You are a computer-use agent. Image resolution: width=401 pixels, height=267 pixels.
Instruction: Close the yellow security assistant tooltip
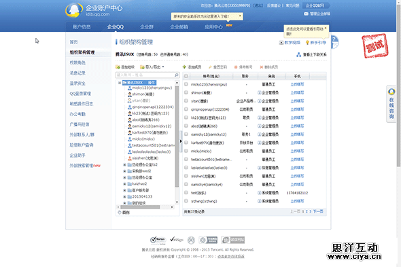point(240,16)
